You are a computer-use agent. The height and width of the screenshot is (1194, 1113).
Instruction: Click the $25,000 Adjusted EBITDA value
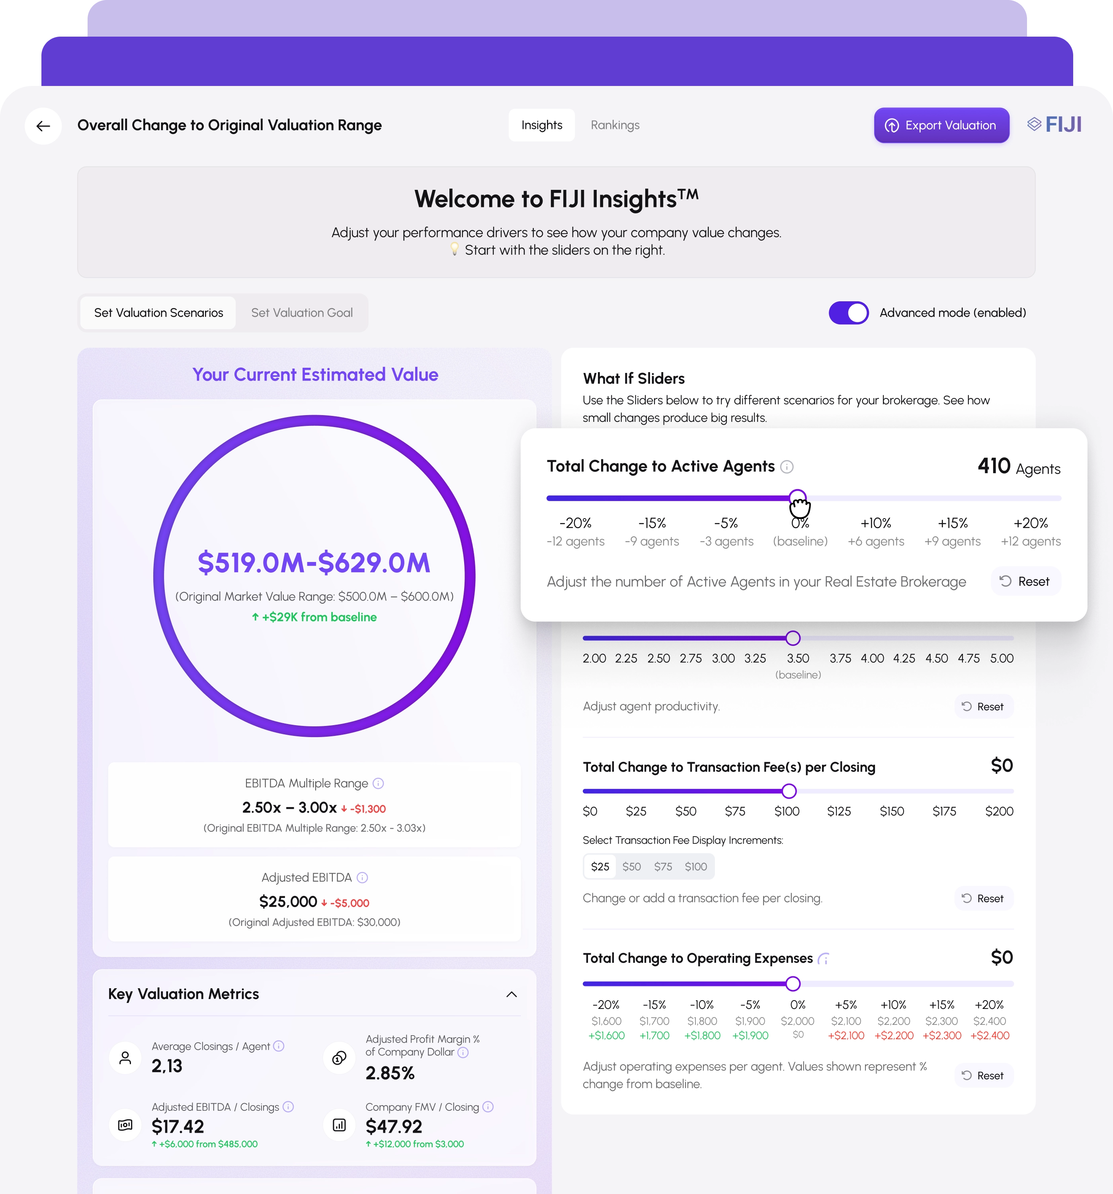pyautogui.click(x=288, y=901)
